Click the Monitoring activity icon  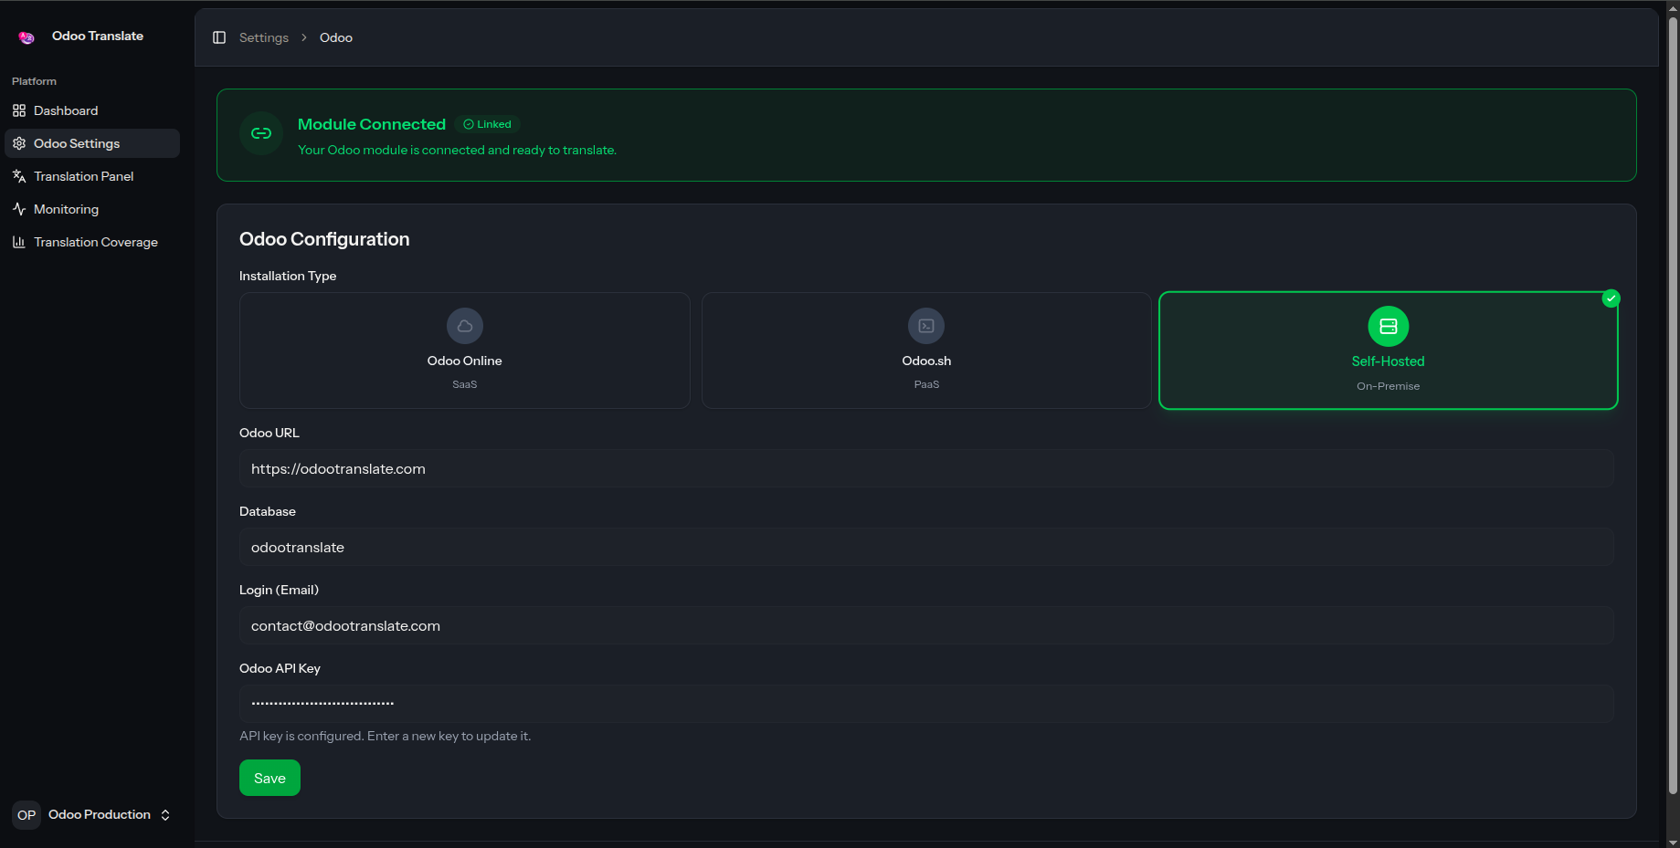click(19, 209)
